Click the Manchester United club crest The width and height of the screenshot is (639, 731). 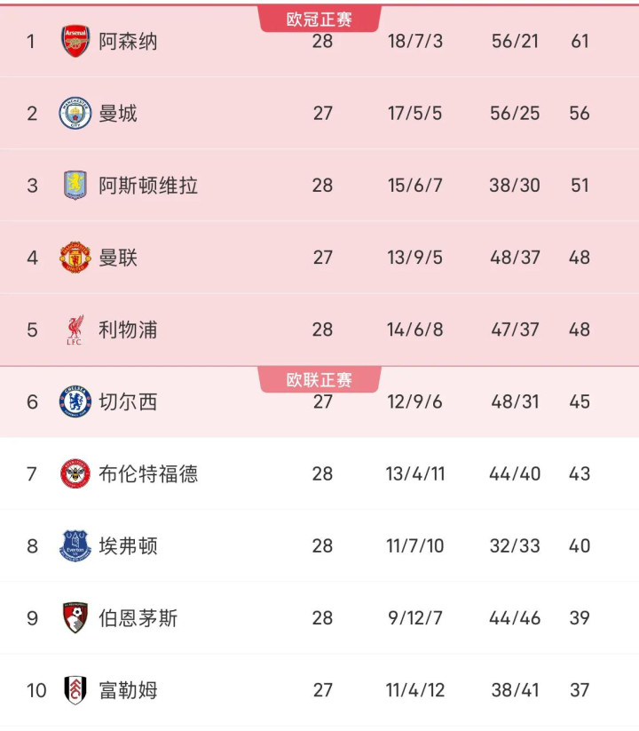75,258
